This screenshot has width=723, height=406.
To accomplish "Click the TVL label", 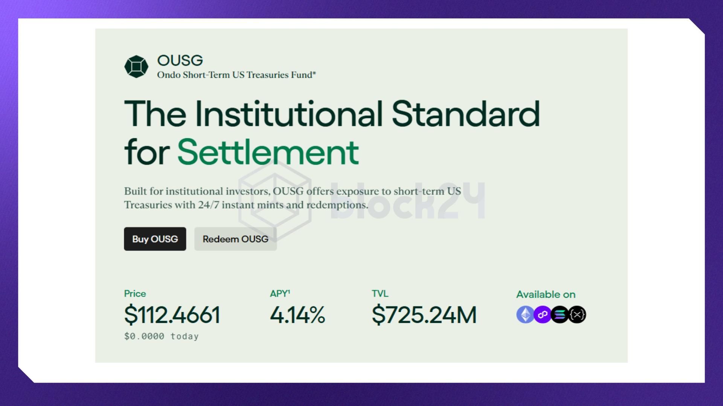I will click(380, 294).
